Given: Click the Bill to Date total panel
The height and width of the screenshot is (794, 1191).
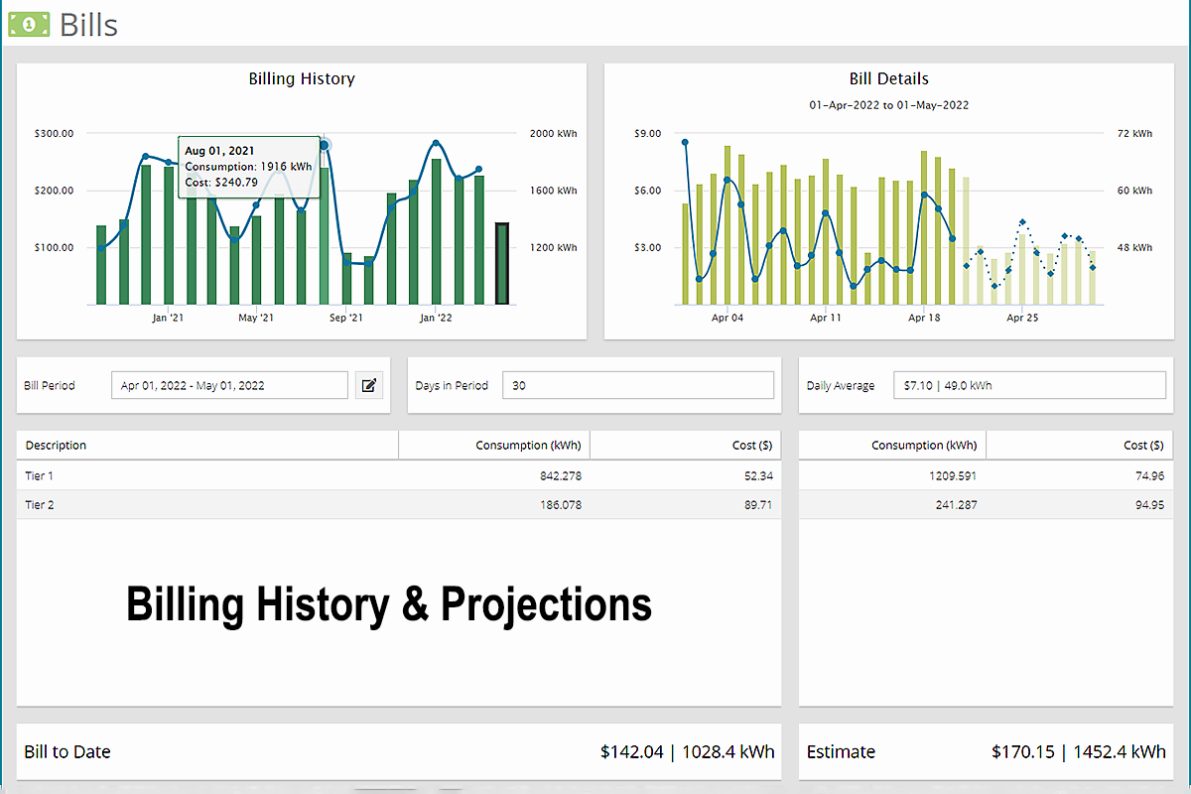Looking at the screenshot, I should pos(398,751).
